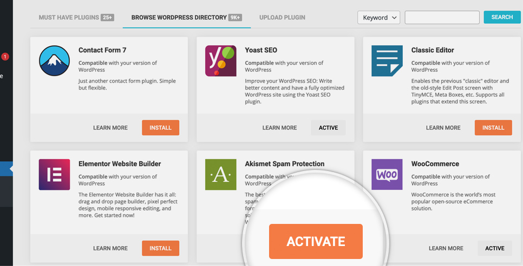
Task: Click the Akismet Spam Protection icon
Action: [221, 175]
